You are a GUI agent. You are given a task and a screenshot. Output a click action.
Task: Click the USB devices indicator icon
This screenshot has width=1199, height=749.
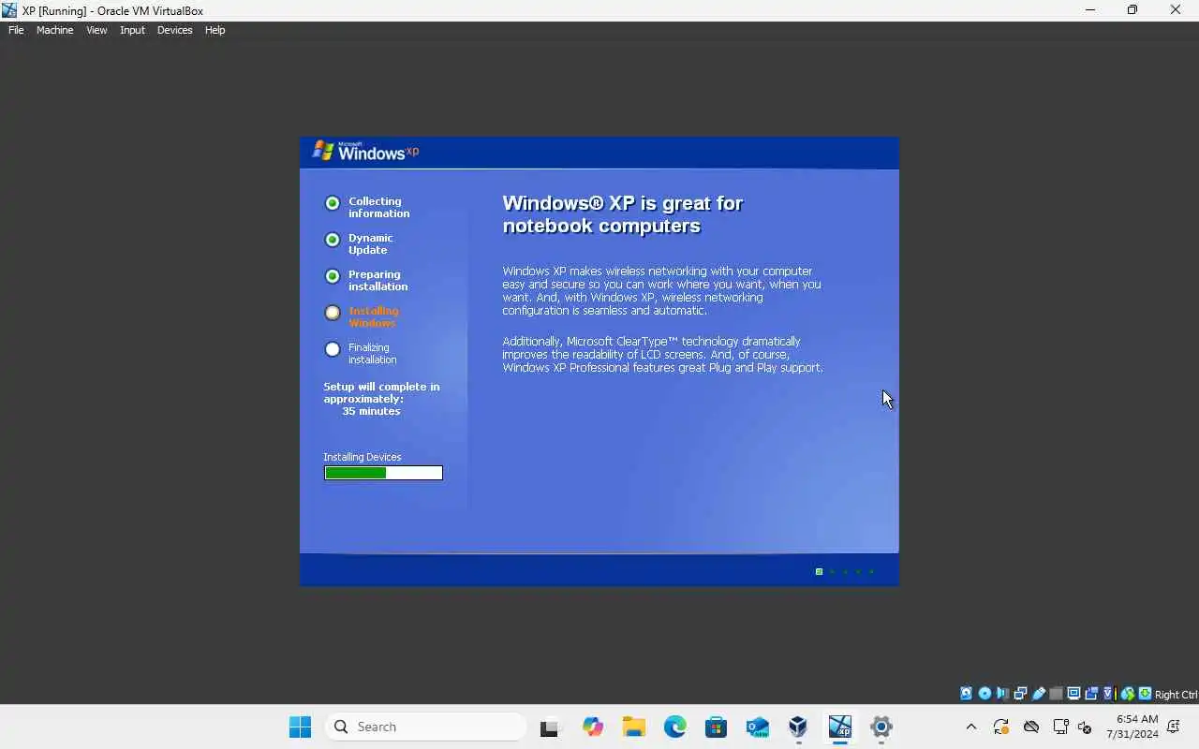pos(1039,694)
